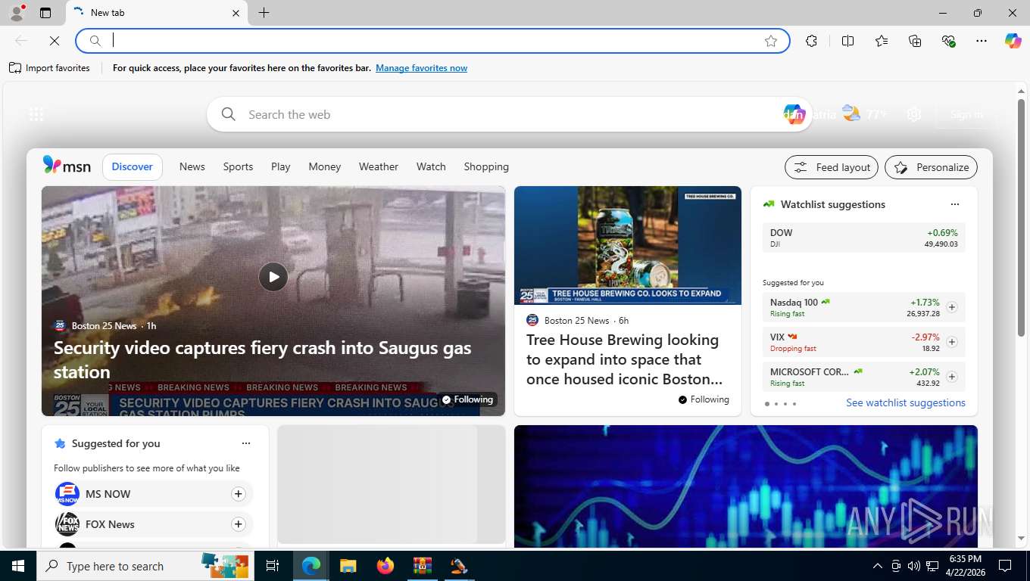Screen dimensions: 1030x581
Task: Open Tree House Brewing article thumbnail
Action: 628,246
